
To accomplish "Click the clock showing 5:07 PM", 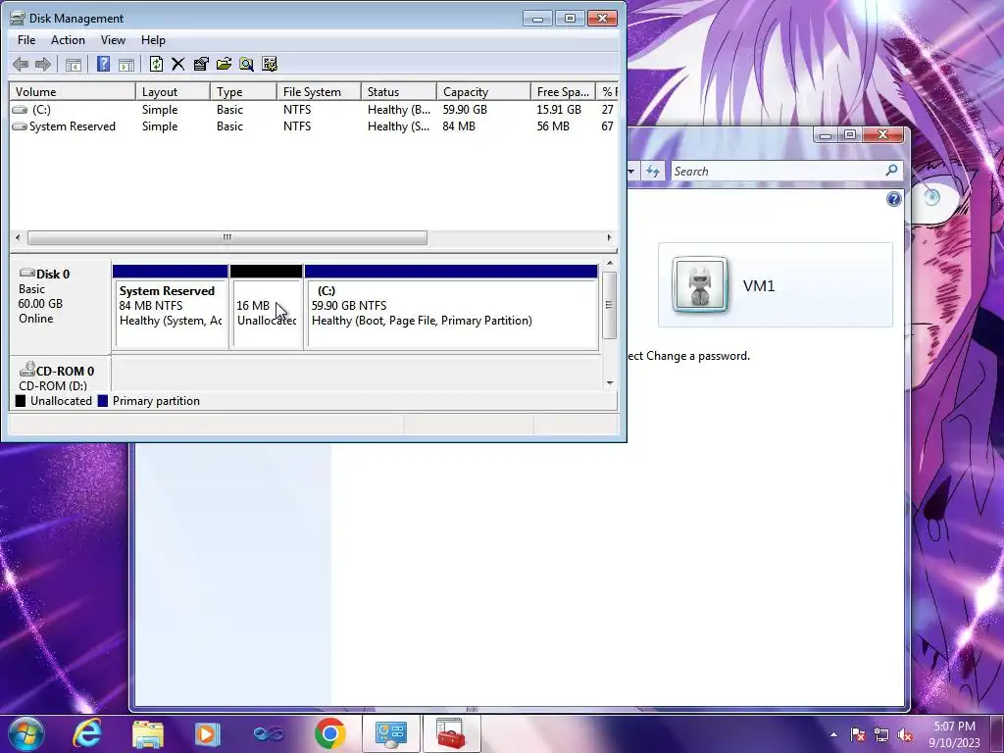I will [954, 734].
